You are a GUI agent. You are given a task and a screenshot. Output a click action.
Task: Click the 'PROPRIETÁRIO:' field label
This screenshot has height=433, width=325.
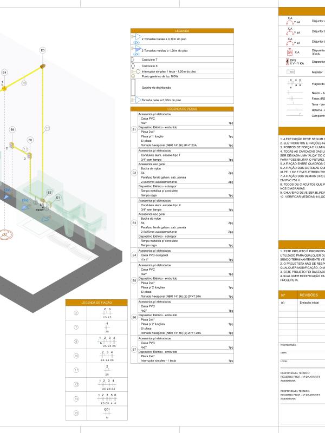pyautogui.click(x=288, y=345)
